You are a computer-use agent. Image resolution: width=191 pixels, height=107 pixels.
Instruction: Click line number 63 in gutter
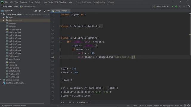pos(53,57)
